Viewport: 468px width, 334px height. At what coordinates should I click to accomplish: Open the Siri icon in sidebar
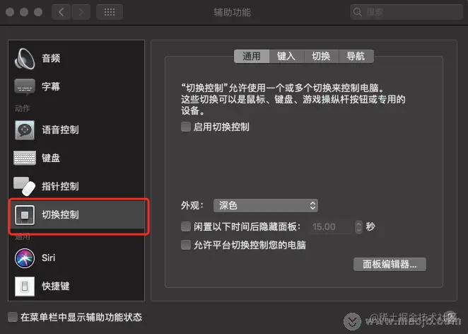(25, 258)
